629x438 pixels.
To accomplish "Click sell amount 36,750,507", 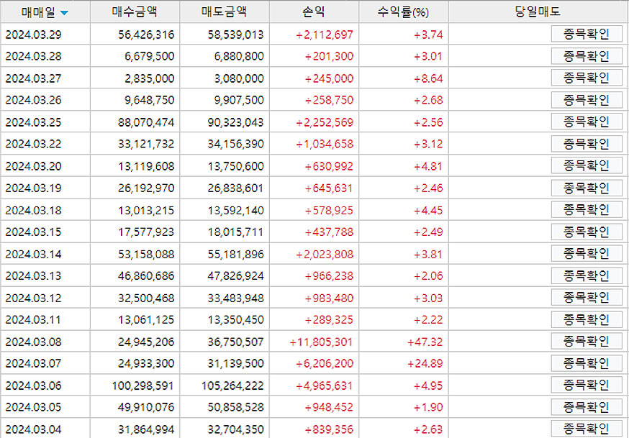I will click(x=235, y=342).
